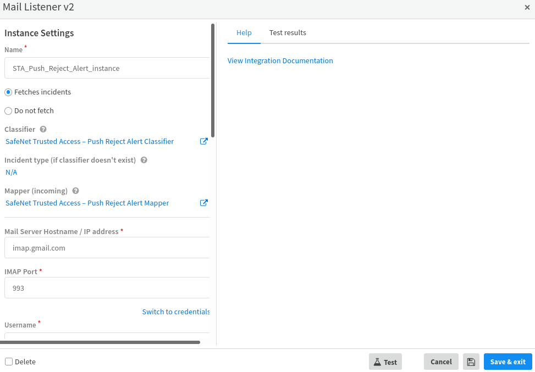The height and width of the screenshot is (372, 535).
Task: Switch to the Test results tab
Action: (x=288, y=33)
